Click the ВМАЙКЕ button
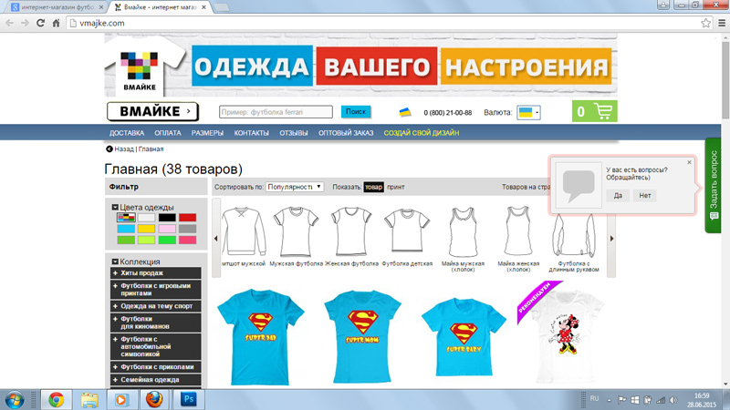This screenshot has height=410, width=730. tap(152, 111)
